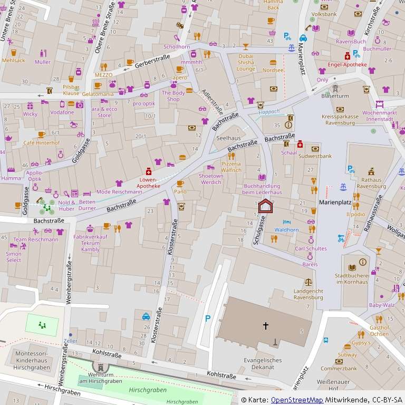
Task: Select the Waldhorn hotel bed icon
Action: pos(287,221)
